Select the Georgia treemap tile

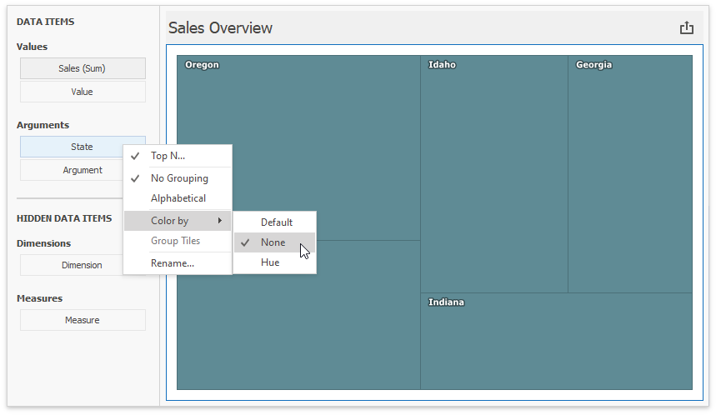click(x=629, y=175)
